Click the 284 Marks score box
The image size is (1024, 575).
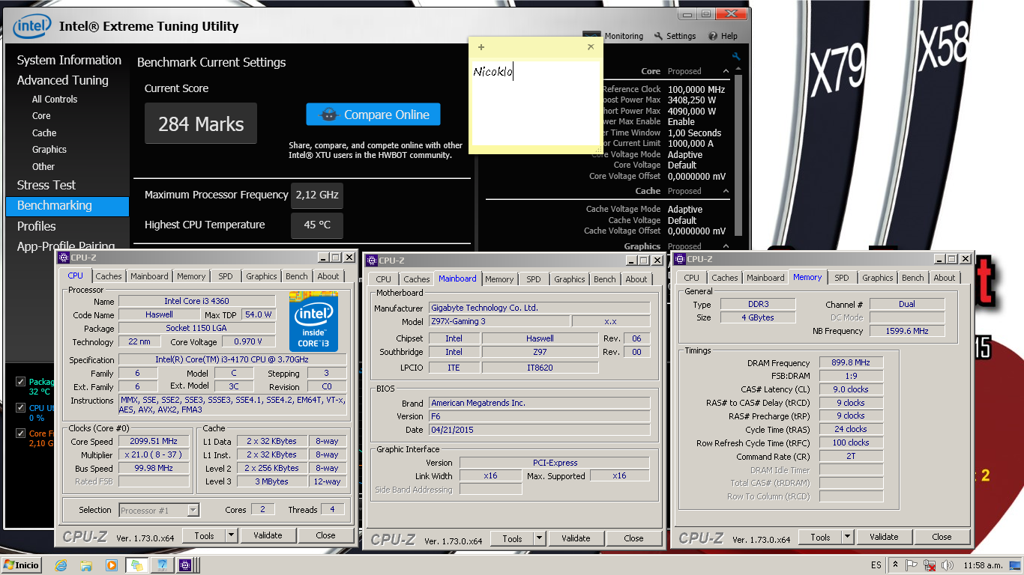(201, 124)
